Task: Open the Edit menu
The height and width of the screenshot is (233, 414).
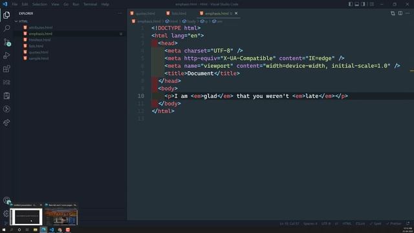Action: point(25,5)
